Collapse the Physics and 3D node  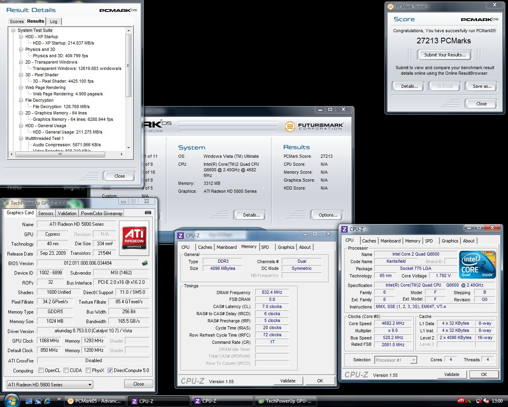(x=21, y=49)
